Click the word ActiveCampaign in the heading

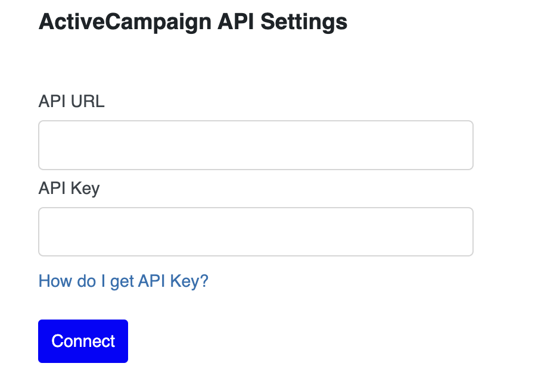coord(125,22)
